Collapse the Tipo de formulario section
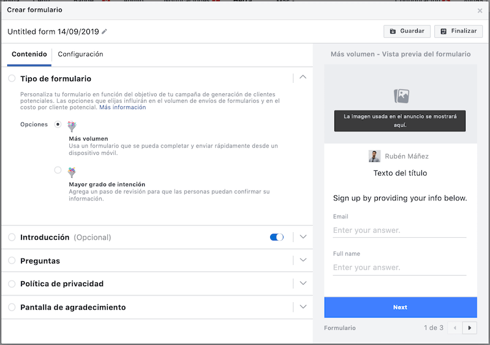 click(x=303, y=78)
